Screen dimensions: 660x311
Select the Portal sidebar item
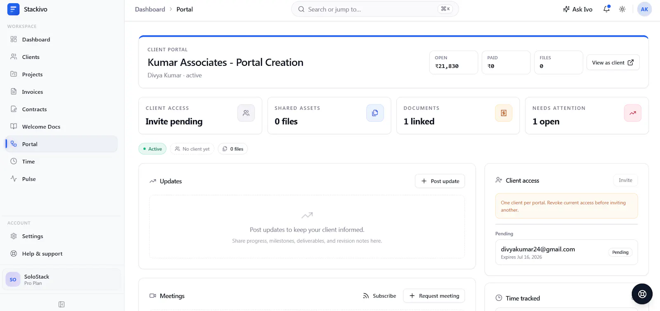click(x=61, y=144)
